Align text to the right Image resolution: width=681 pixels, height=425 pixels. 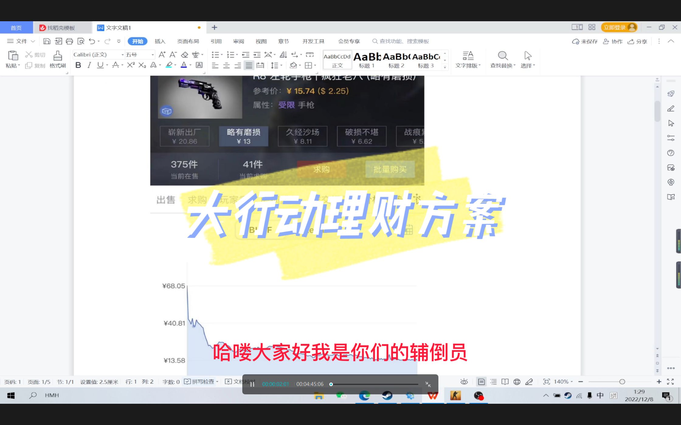237,65
